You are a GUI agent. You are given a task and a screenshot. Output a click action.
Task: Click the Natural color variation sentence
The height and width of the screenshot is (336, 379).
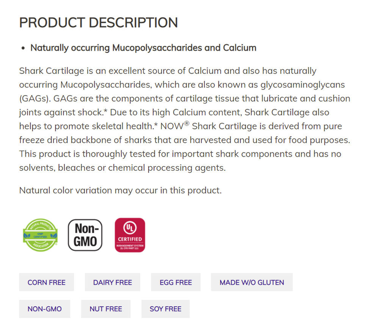[x=120, y=190]
